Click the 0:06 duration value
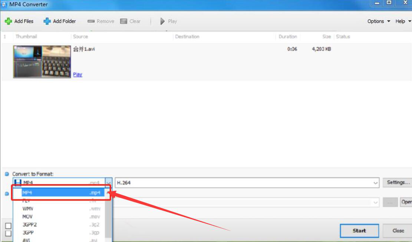 (x=292, y=49)
